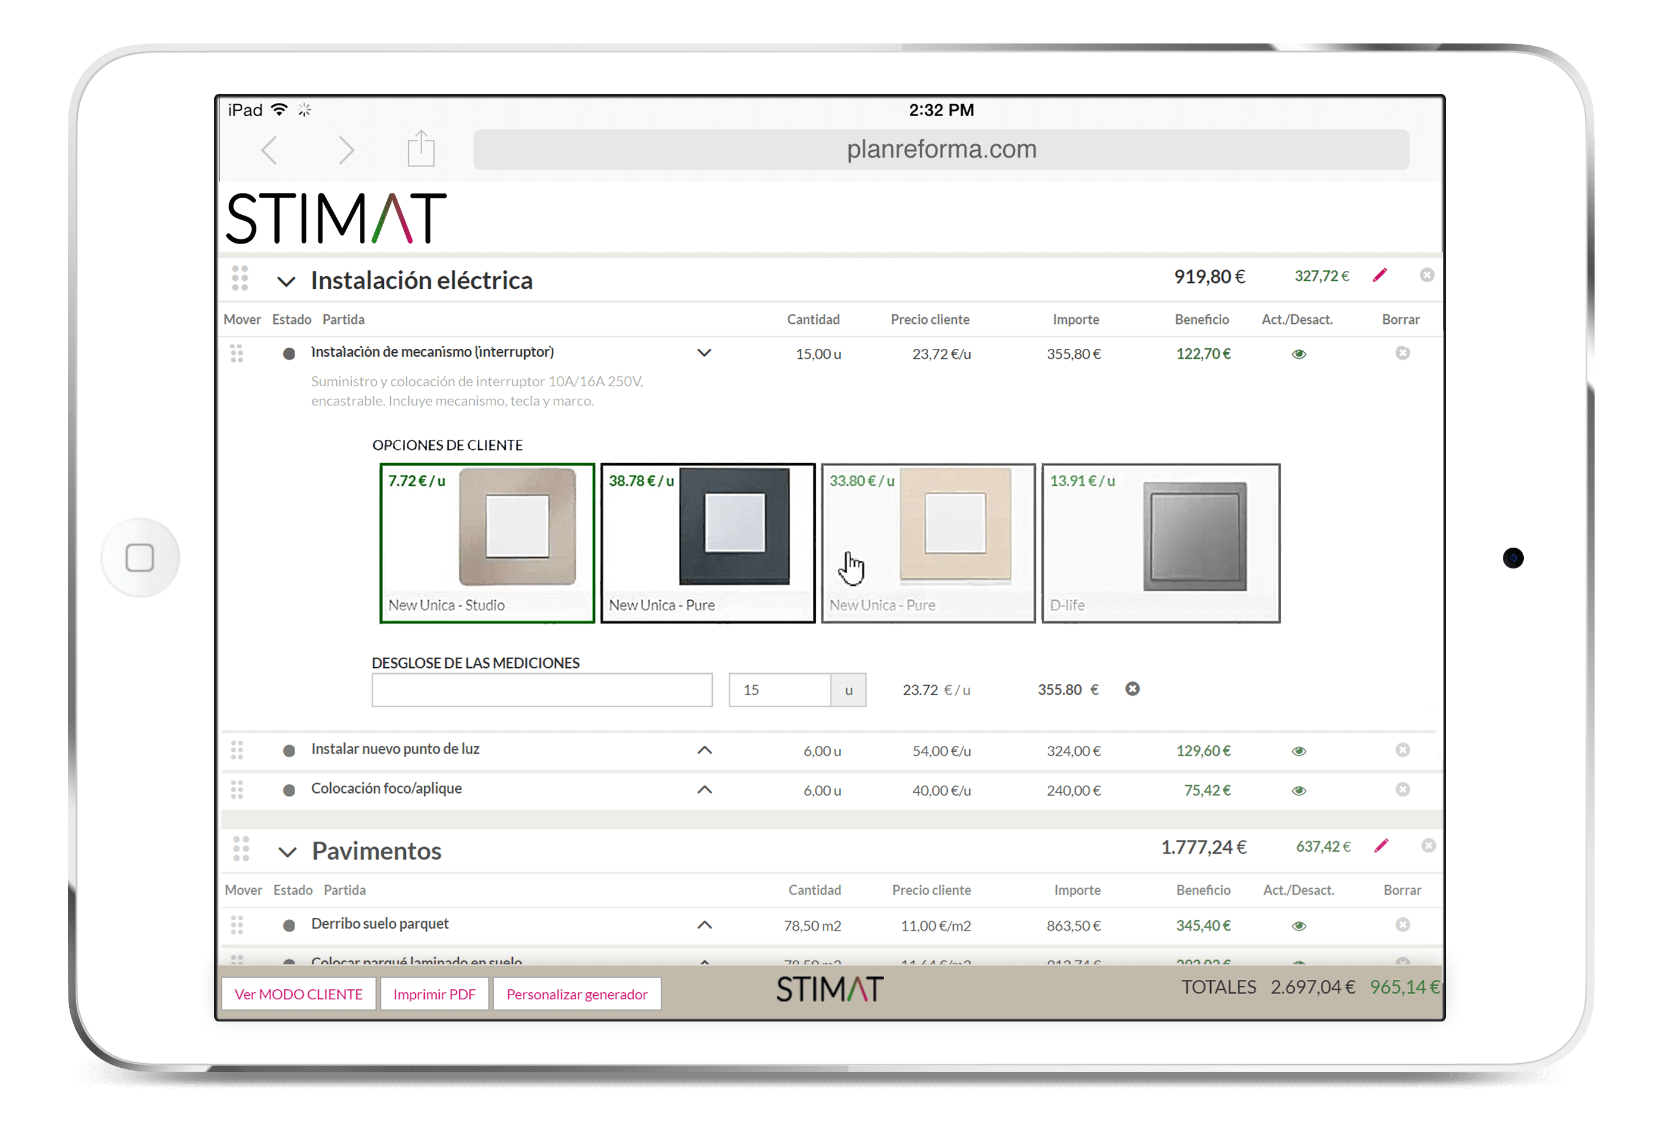Tap the Safari forward arrow

(346, 150)
